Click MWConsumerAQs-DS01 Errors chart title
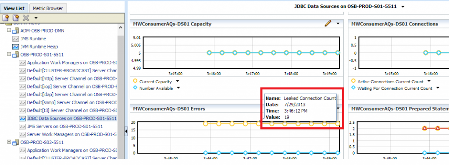The width and height of the screenshot is (449, 165). click(169, 109)
